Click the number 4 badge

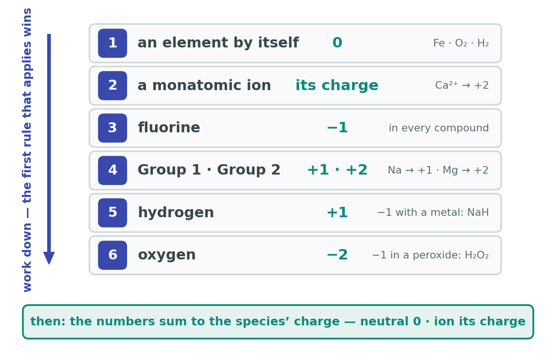tap(112, 170)
